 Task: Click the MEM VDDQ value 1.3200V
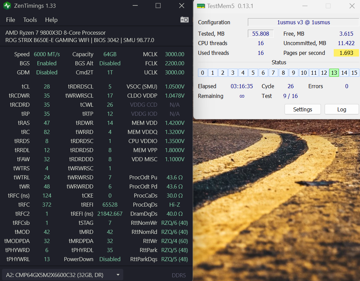(x=174, y=132)
